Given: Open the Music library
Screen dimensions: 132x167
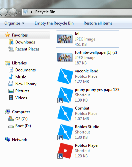Looking at the screenshot, I should coord(21,77).
